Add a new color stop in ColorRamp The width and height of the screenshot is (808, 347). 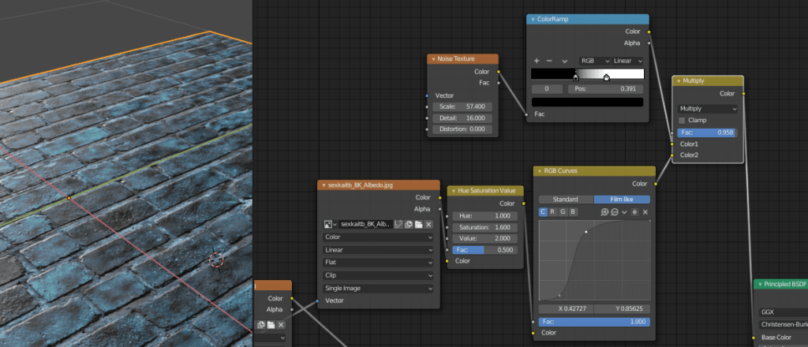537,61
